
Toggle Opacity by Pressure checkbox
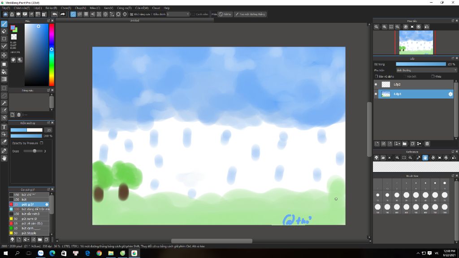click(x=42, y=143)
